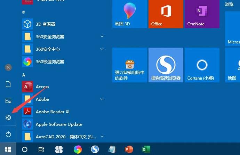The height and width of the screenshot is (155, 240).
Task: Click the Windows Start button
Action: [x=8, y=149]
